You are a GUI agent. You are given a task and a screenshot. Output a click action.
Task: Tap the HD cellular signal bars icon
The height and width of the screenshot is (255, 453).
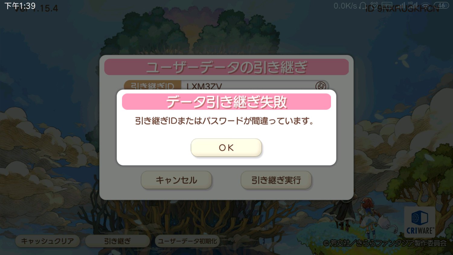point(413,5)
